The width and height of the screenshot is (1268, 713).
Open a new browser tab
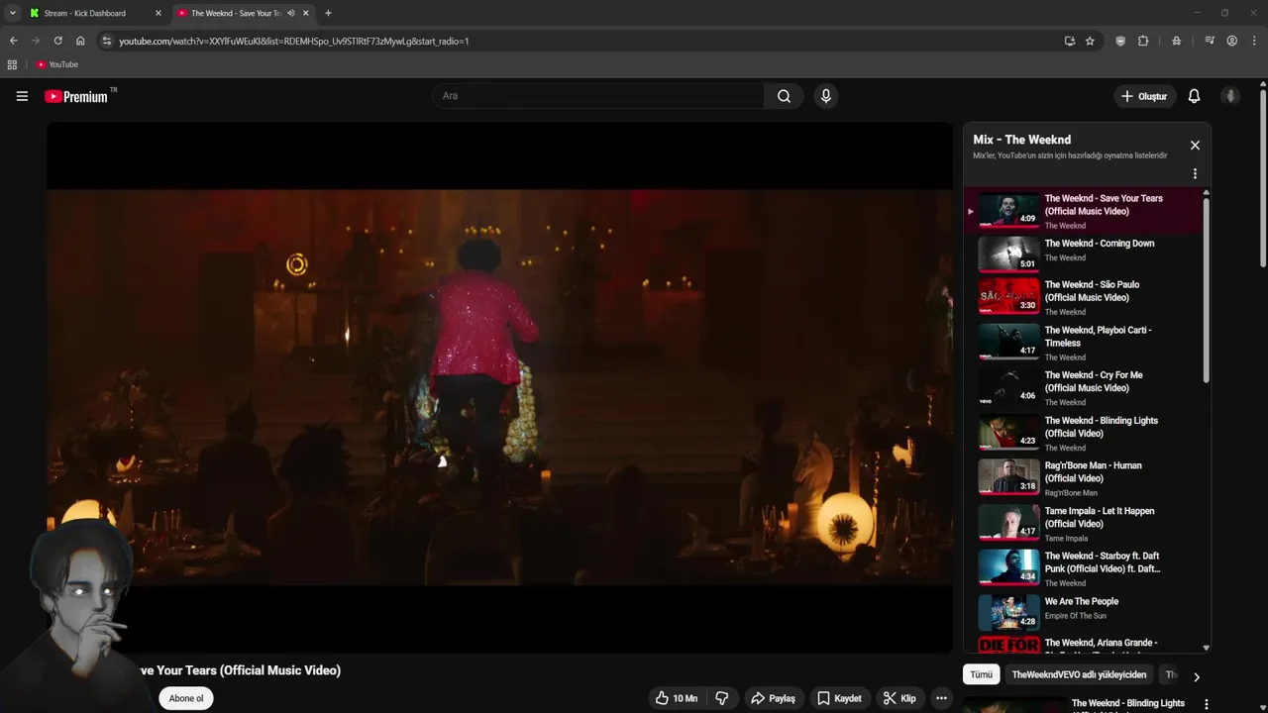(328, 13)
